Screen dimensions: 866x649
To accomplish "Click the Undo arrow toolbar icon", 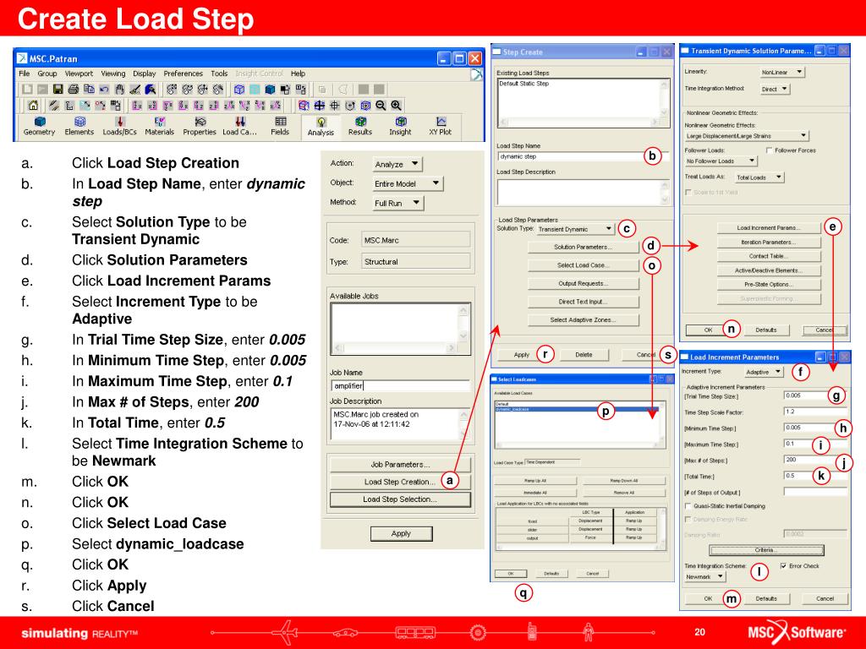I will tap(104, 89).
